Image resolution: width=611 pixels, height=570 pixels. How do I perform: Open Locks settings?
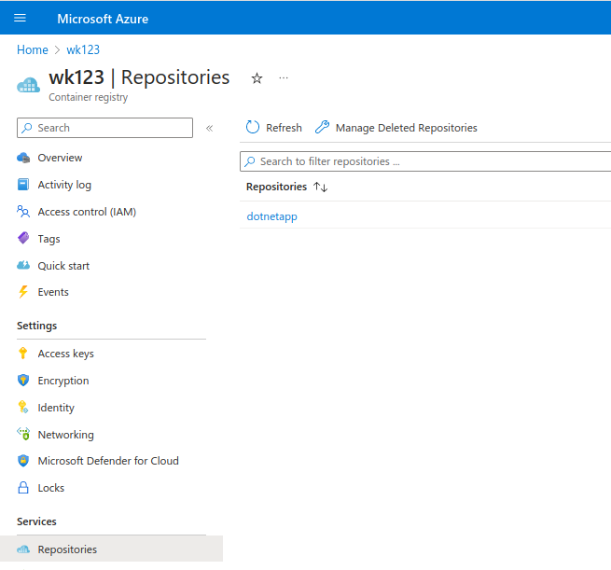[x=51, y=488]
